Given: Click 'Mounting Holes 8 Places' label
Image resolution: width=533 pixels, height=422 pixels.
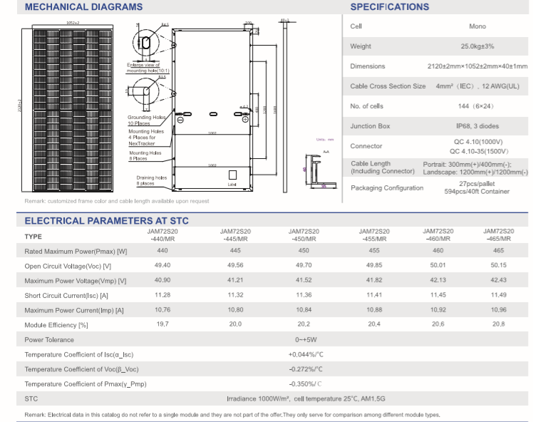Looking at the screenshot, I should coord(145,155).
